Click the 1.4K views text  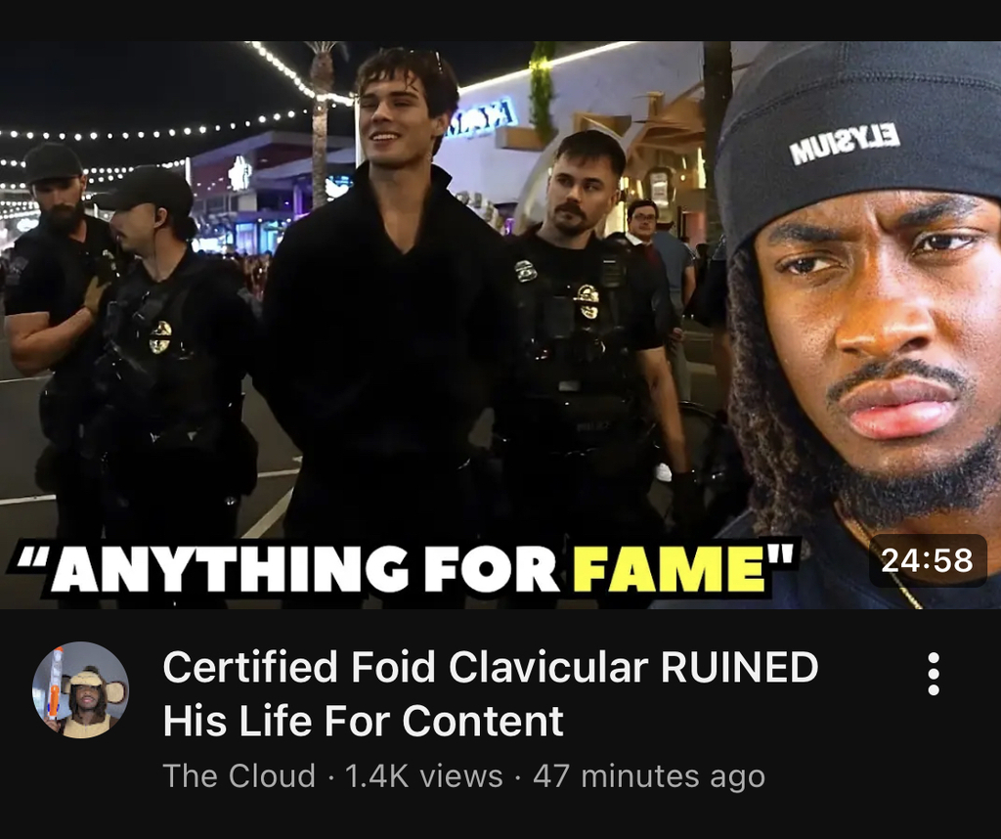pos(423,775)
